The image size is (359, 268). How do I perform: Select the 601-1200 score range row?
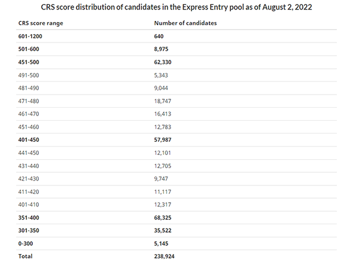[31, 36]
